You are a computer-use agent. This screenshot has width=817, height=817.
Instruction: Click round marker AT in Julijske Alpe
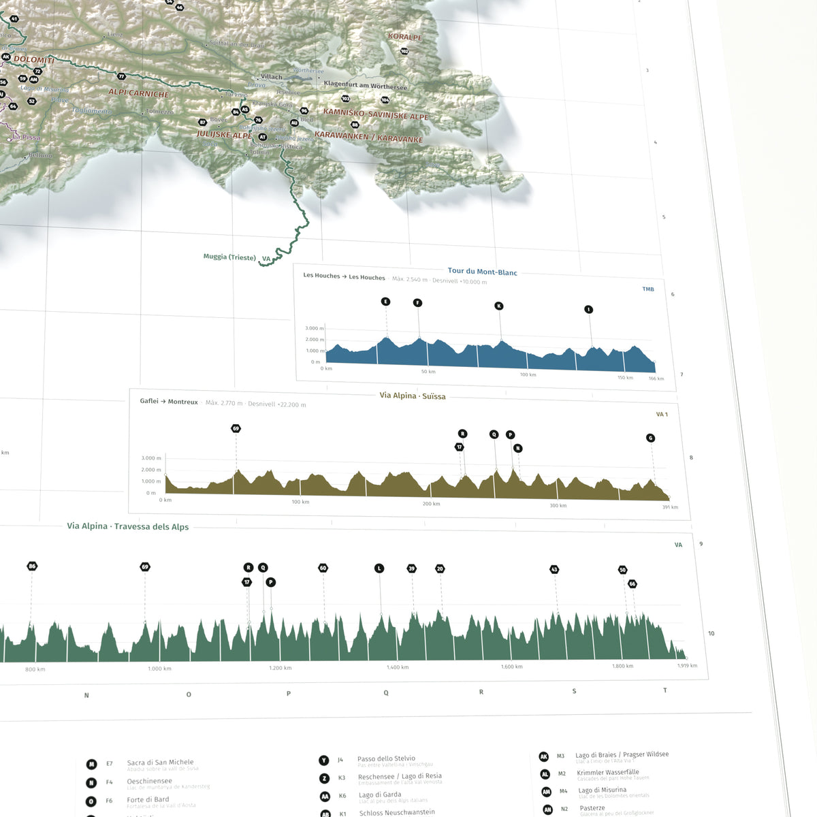(x=263, y=137)
